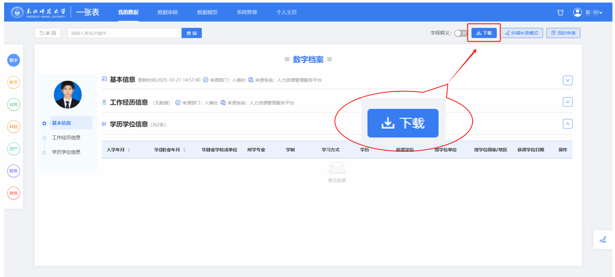Expand the 基本信息 section
The height and width of the screenshot is (277, 615).
coord(567,80)
